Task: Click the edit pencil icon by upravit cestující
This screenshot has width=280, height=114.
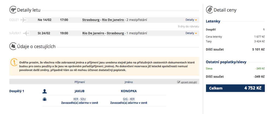Action: pyautogui.click(x=178, y=82)
